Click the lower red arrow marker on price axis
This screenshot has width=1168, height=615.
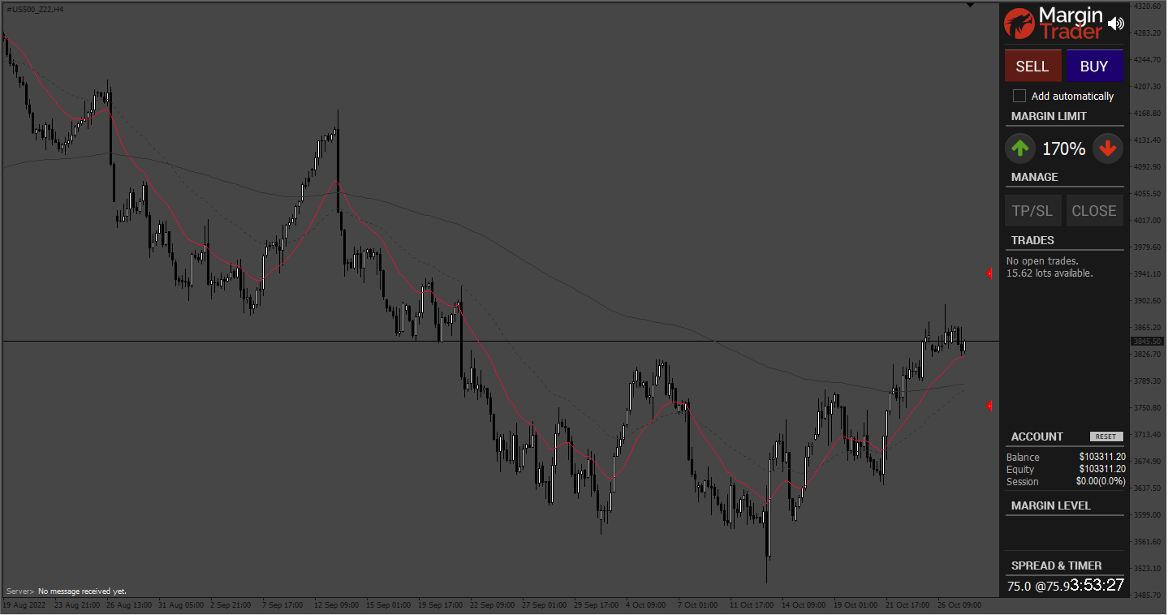989,405
